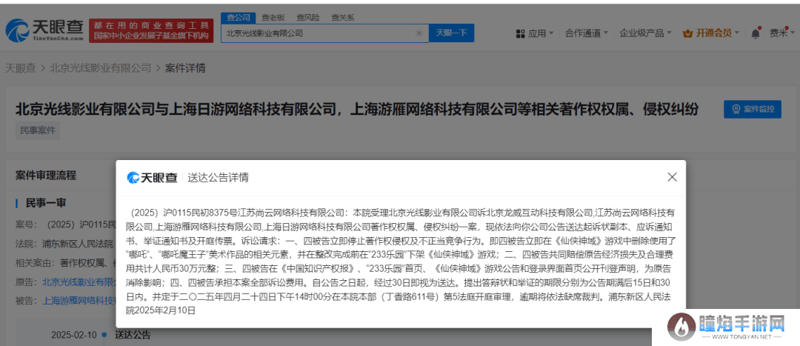Open the 费米 user account menu
The width and height of the screenshot is (800, 346).
click(x=781, y=33)
